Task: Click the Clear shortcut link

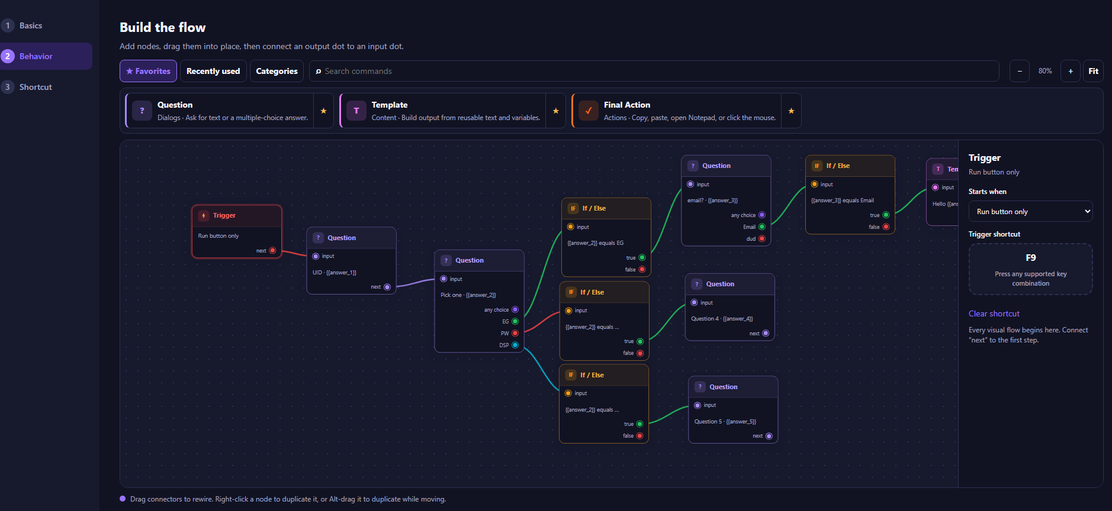Action: pos(994,313)
